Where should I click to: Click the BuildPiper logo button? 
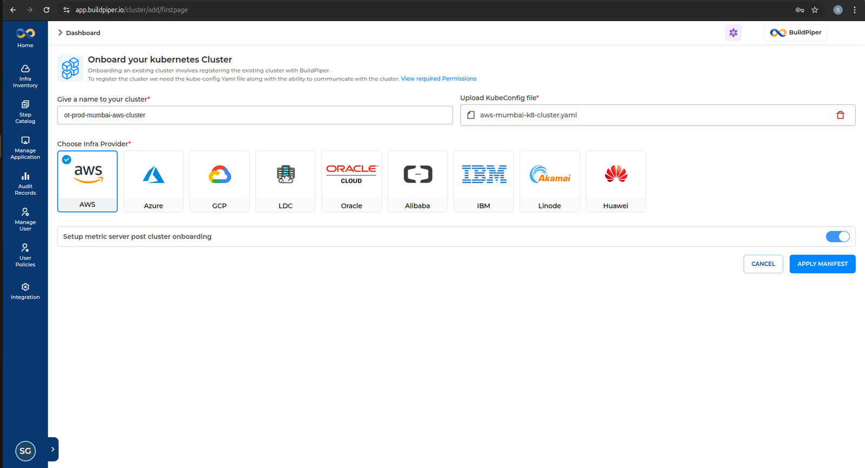pyautogui.click(x=795, y=32)
